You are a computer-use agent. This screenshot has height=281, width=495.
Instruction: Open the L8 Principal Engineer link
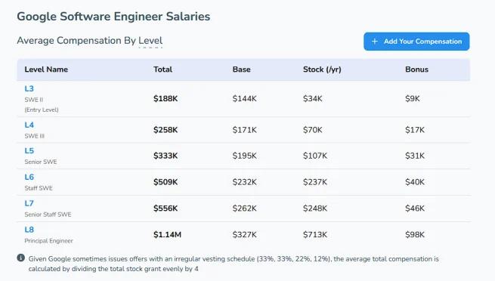tap(29, 230)
